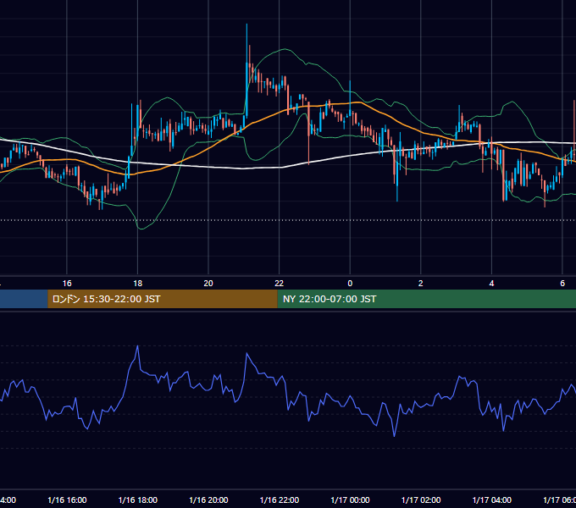Click the tallest candle wick spike before 22:00
Image resolution: width=576 pixels, height=508 pixels.
[246, 44]
